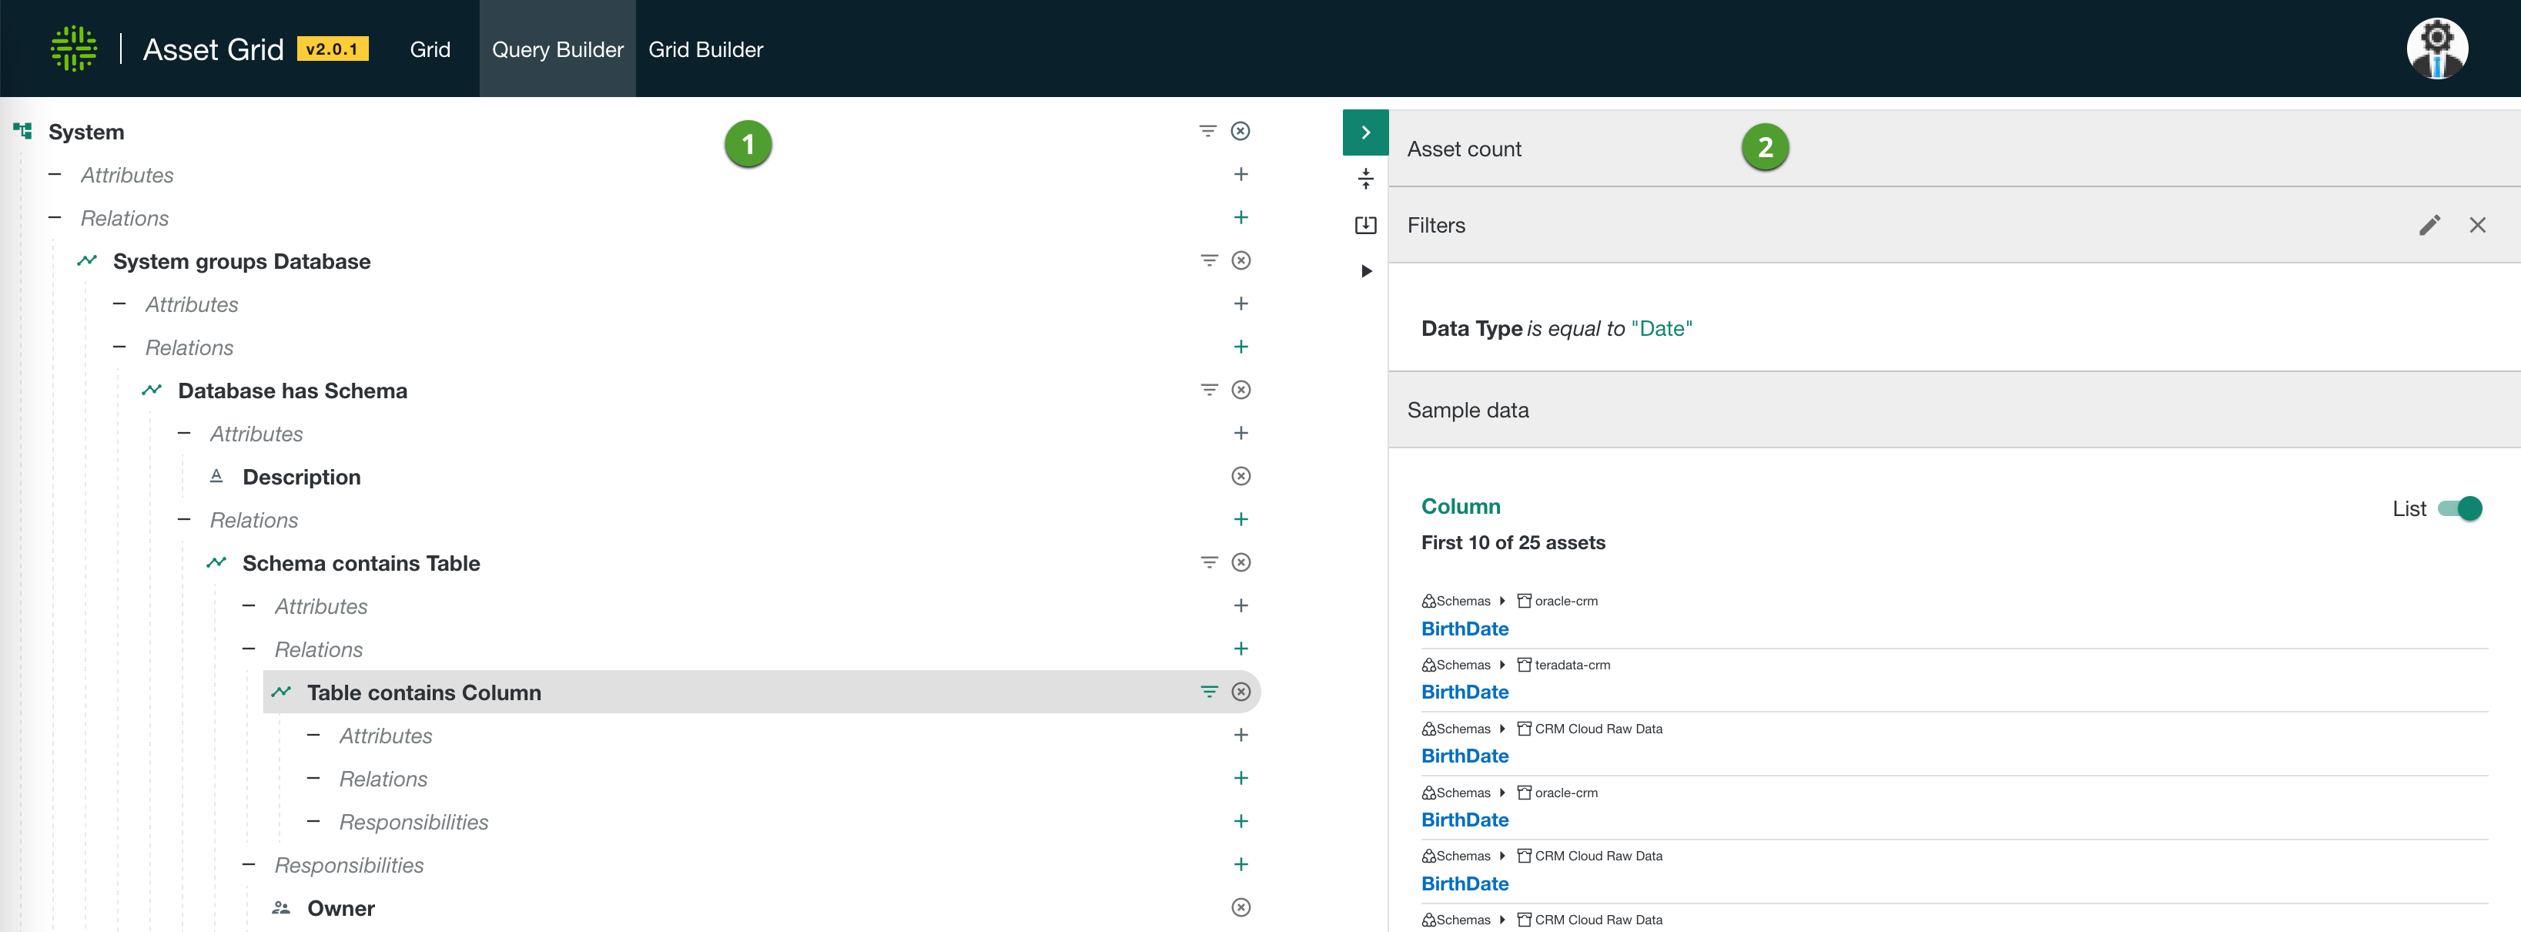
Task: Add relation under Table contains Column
Action: point(1241,777)
